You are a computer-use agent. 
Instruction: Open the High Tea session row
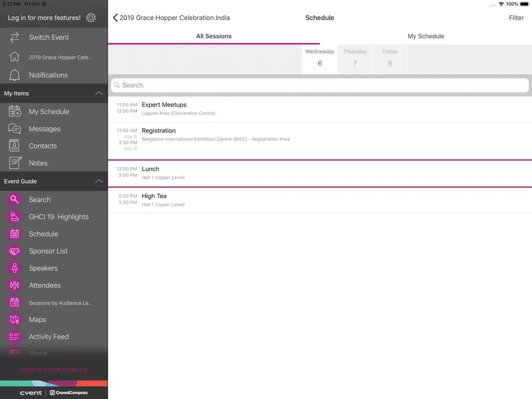click(x=319, y=200)
